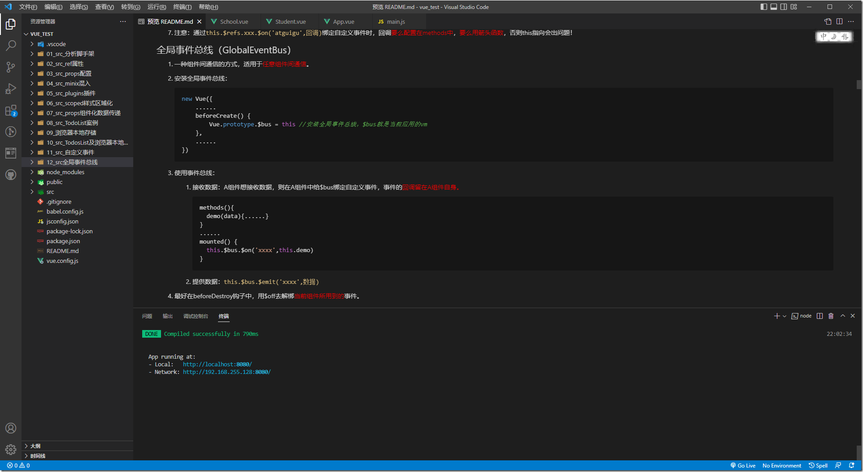Expand the .vscode folder
This screenshot has height=472, width=863.
coord(78,44)
